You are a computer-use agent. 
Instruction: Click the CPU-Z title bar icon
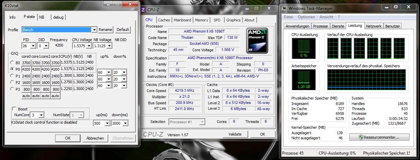pos(143,10)
